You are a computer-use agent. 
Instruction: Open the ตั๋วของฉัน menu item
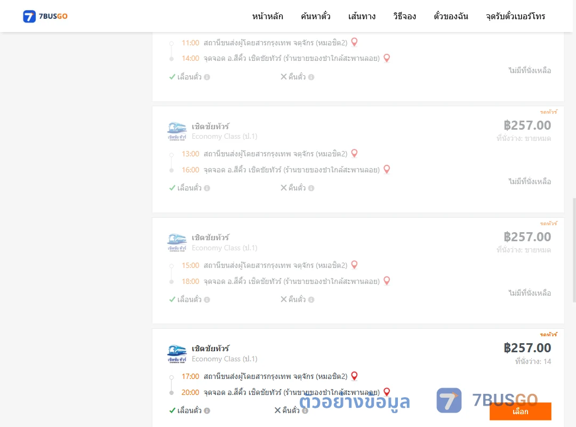[451, 16]
